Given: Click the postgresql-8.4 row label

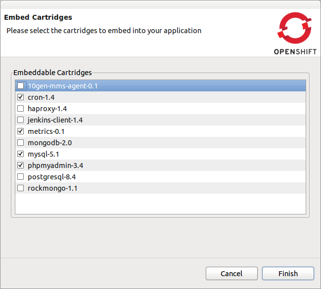Looking at the screenshot, I should 51,177.
